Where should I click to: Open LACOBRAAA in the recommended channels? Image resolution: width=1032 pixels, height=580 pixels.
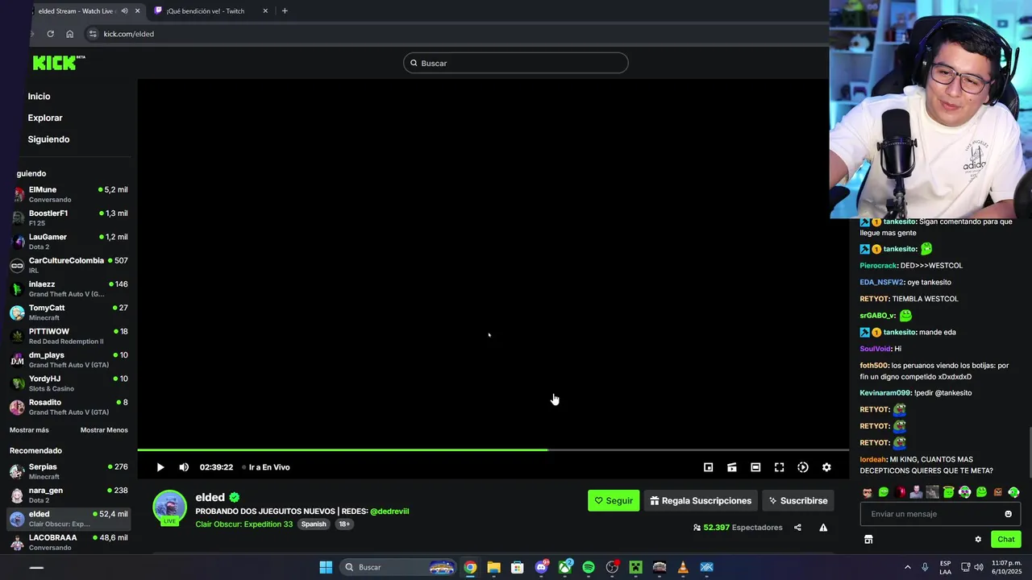pyautogui.click(x=69, y=542)
